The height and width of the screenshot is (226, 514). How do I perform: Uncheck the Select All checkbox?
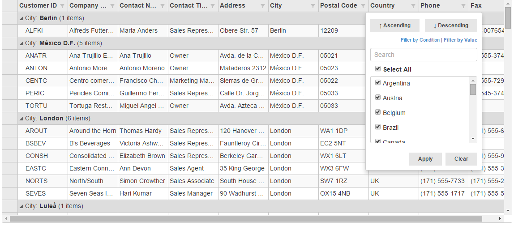[x=378, y=69]
